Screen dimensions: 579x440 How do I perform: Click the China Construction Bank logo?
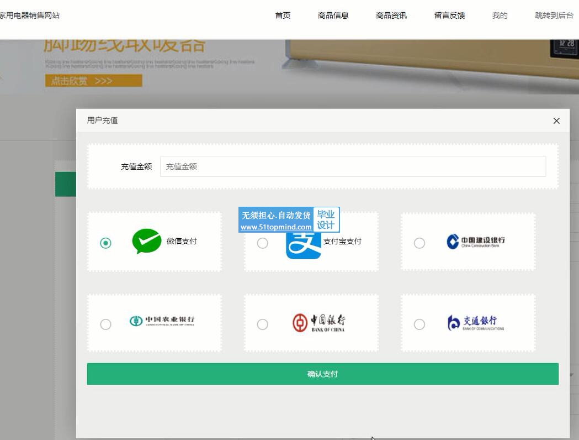coord(476,242)
